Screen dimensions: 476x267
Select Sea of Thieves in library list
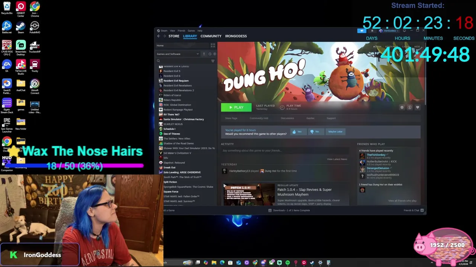[171, 134]
